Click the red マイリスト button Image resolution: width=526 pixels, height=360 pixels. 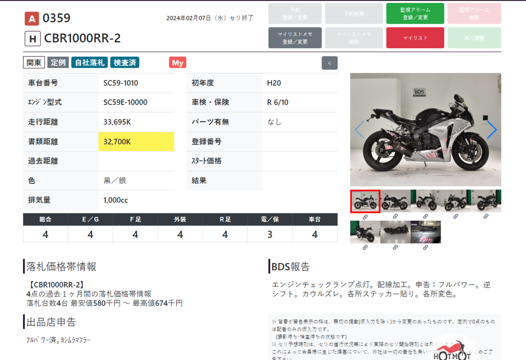(415, 38)
